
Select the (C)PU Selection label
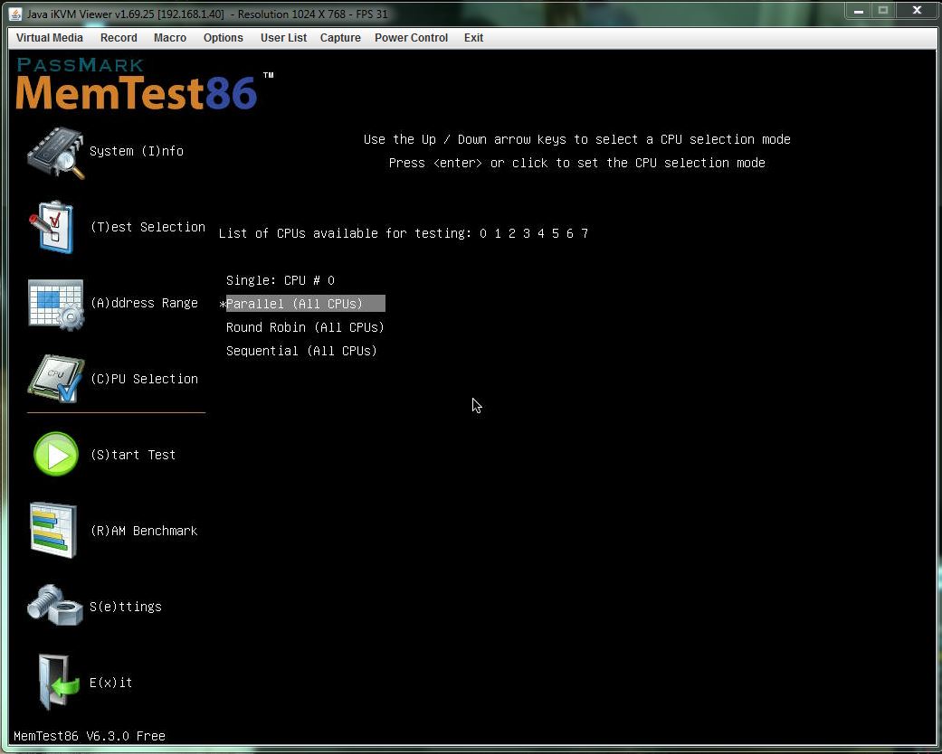144,379
